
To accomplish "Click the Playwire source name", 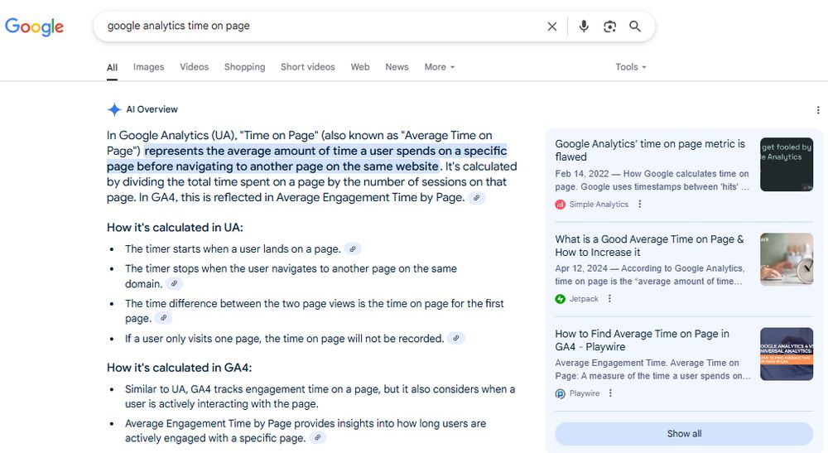I will (x=585, y=393).
